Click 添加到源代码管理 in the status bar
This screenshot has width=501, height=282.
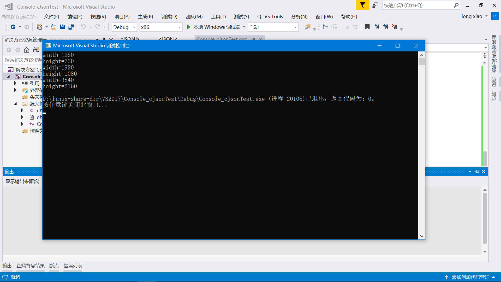coord(470,277)
